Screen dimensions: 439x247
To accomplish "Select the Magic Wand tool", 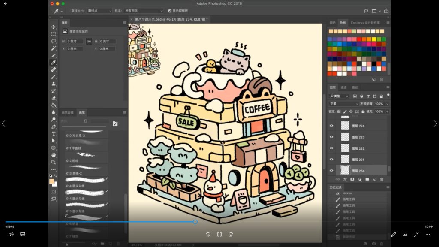I will pos(54,48).
